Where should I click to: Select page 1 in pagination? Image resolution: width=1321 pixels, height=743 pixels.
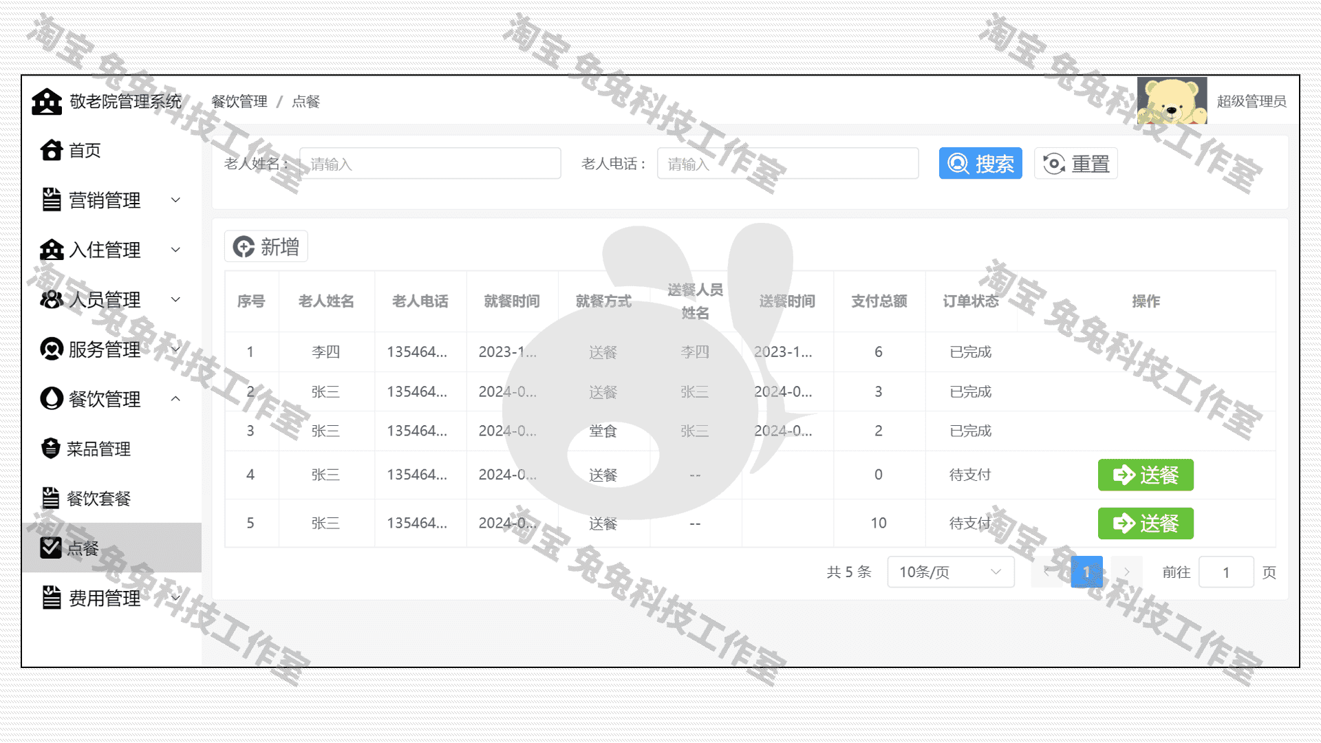coord(1086,572)
